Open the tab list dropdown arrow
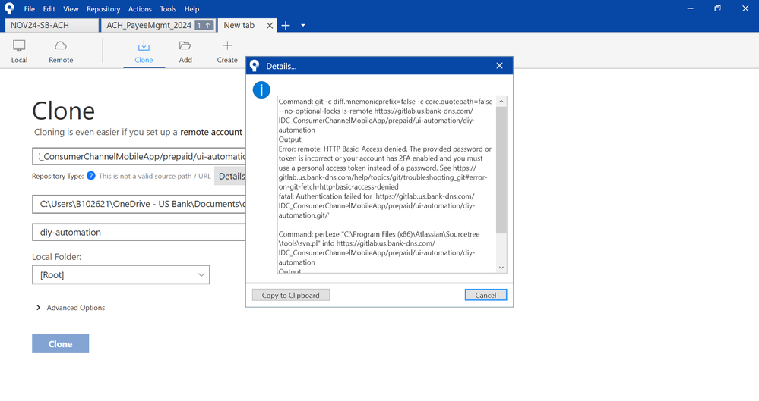This screenshot has height=401, width=759. [303, 26]
